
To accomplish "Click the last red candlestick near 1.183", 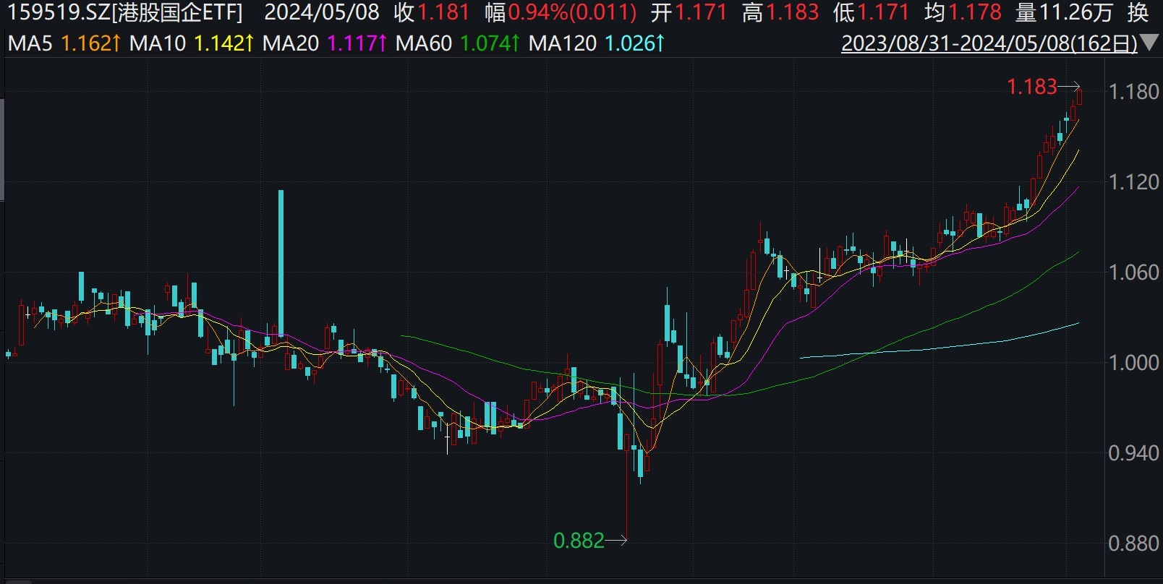I will [x=1078, y=97].
